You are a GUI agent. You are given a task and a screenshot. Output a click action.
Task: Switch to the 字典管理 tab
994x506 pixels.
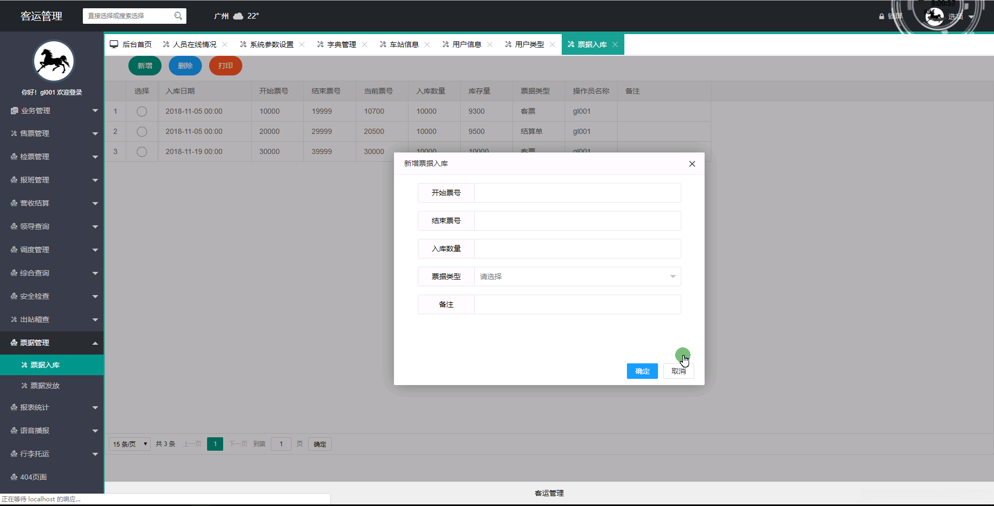341,44
